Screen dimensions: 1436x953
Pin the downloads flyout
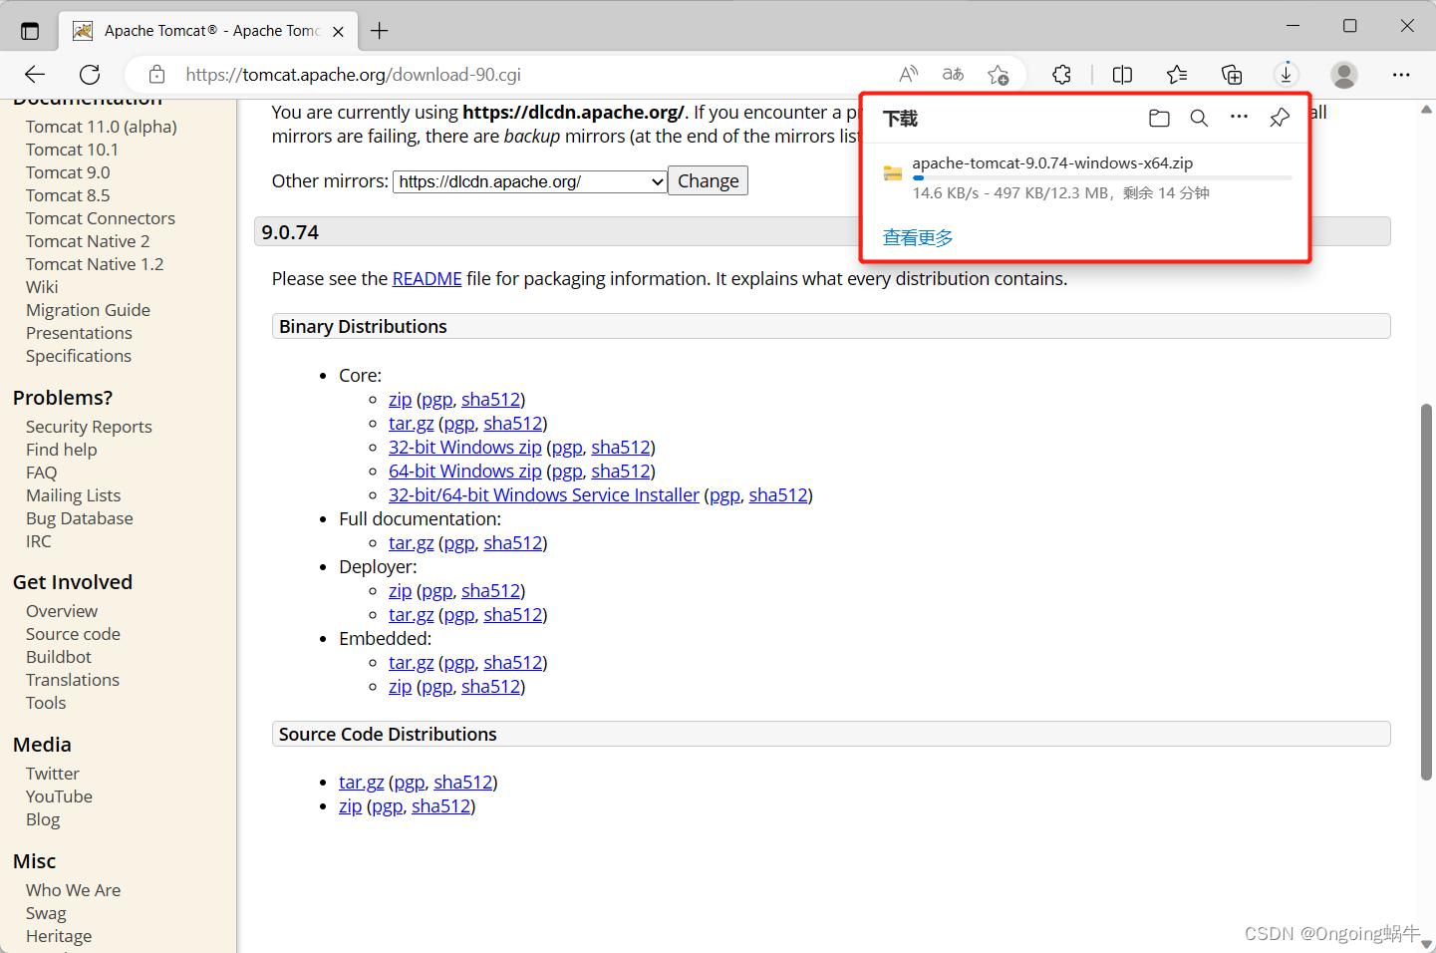tap(1279, 118)
